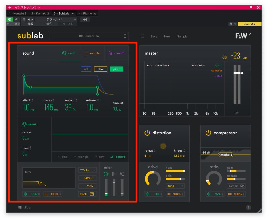Click the s-chain link icon in compressor
268x220 pixels.
pyautogui.click(x=242, y=186)
